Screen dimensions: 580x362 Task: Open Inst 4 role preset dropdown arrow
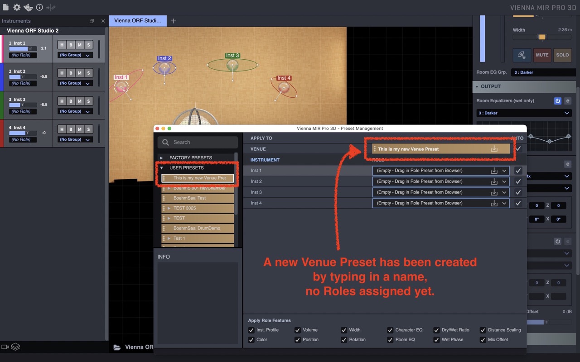click(x=504, y=203)
